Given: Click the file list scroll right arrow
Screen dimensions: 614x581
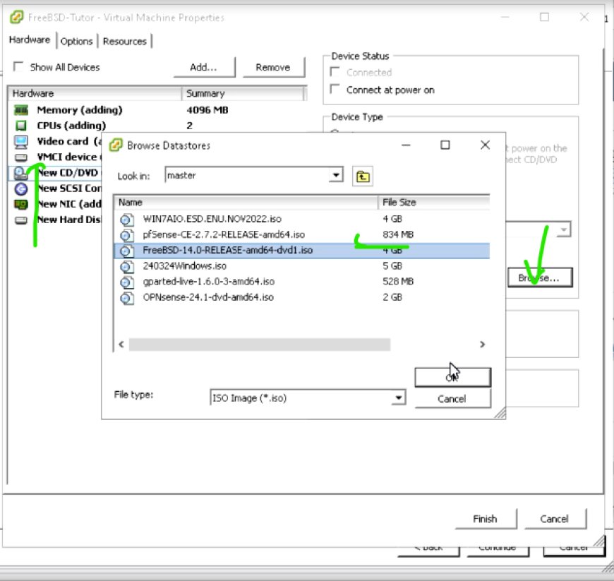Looking at the screenshot, I should click(x=482, y=345).
